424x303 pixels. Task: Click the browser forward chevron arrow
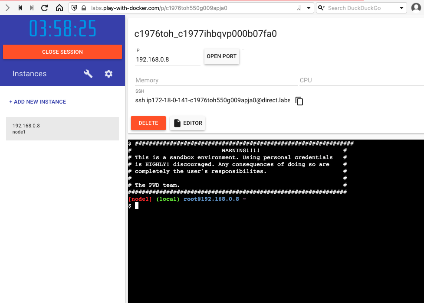pos(7,8)
